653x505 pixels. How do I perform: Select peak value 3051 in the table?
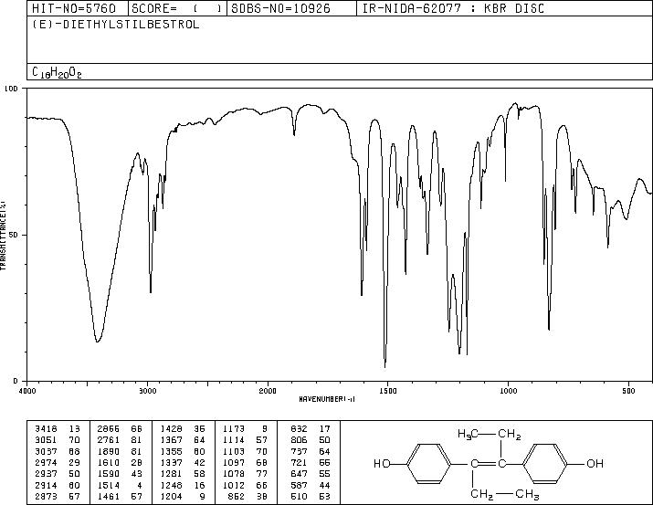[46, 440]
